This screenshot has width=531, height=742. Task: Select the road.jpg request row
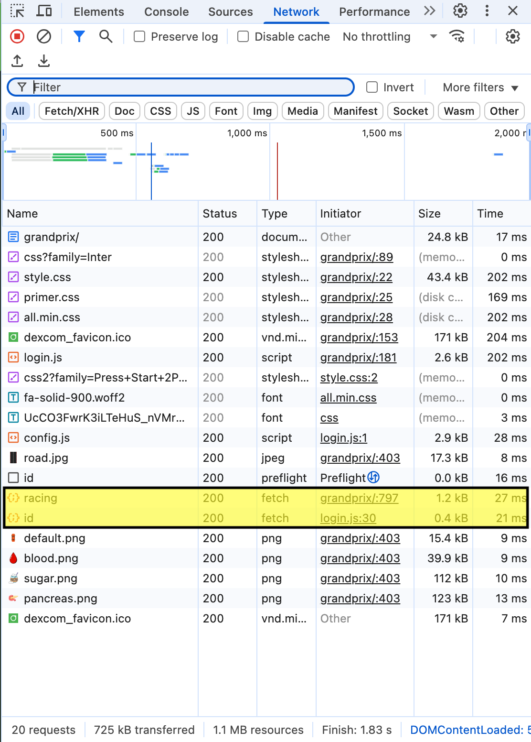[266, 458]
